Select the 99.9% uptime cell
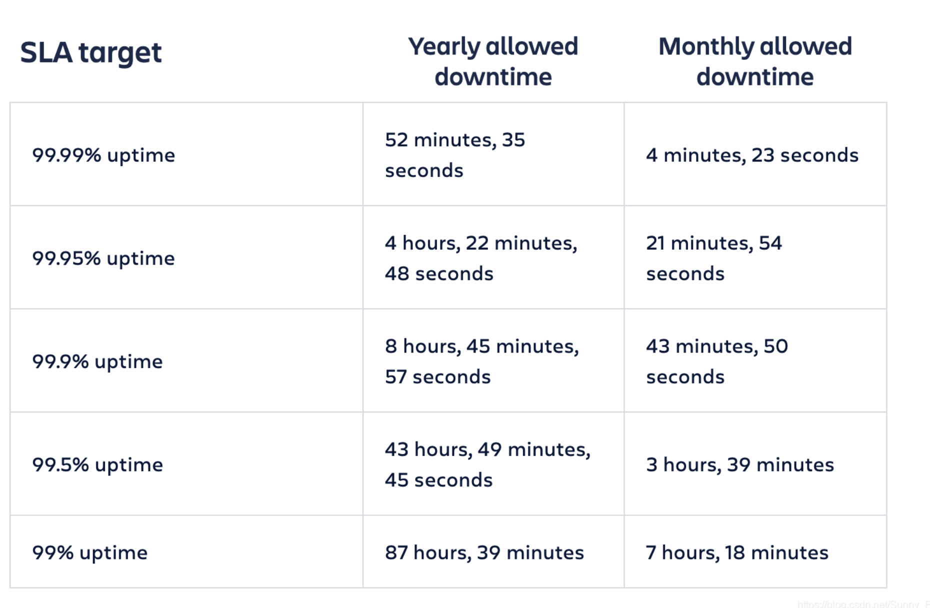This screenshot has height=608, width=930. pyautogui.click(x=186, y=360)
